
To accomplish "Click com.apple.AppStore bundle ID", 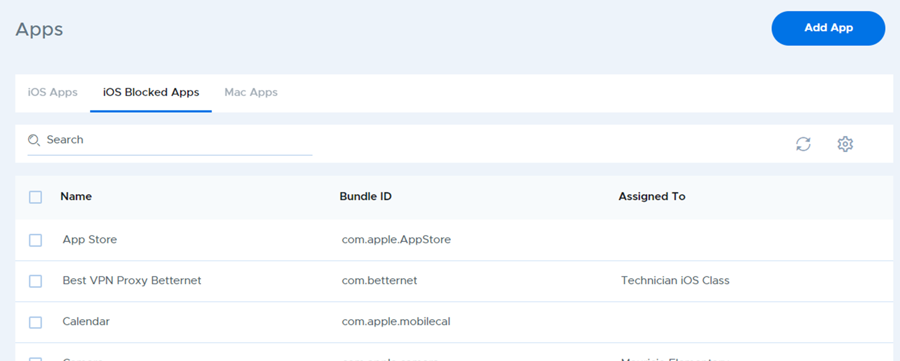I will coord(396,240).
